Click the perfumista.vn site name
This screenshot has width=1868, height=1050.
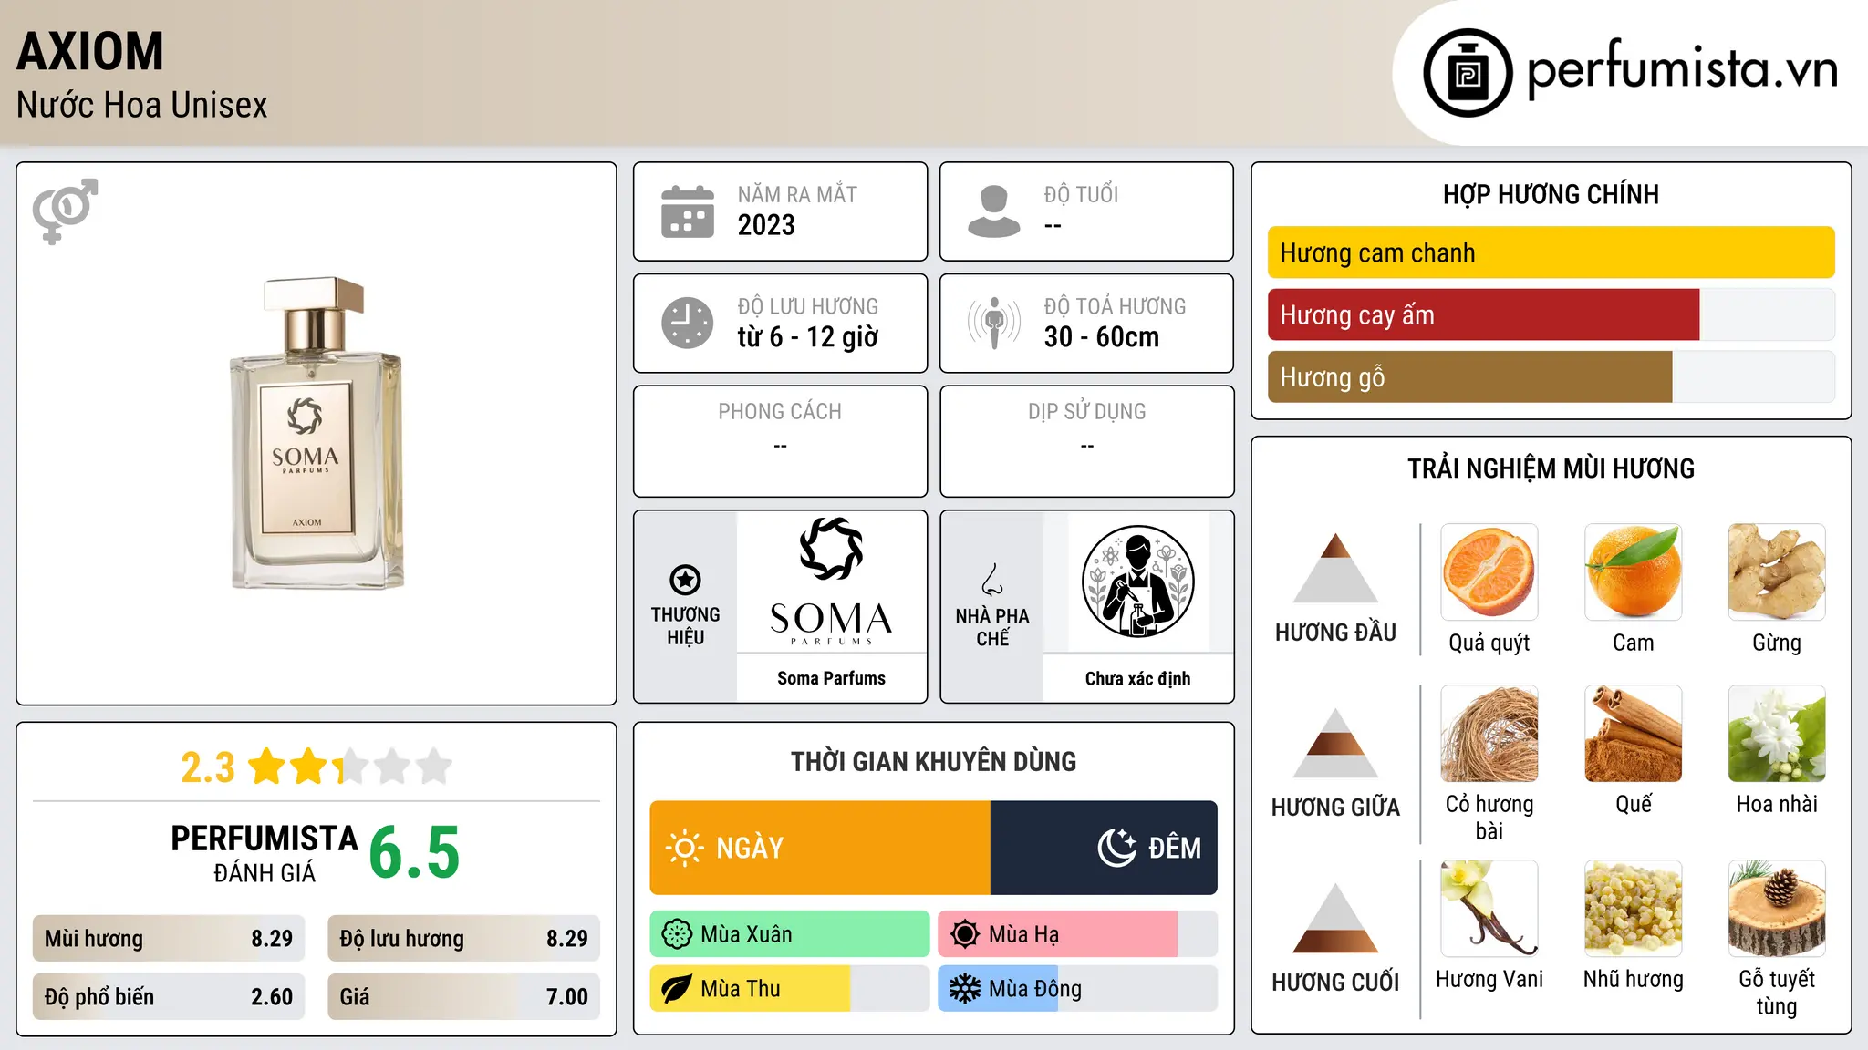click(1682, 68)
